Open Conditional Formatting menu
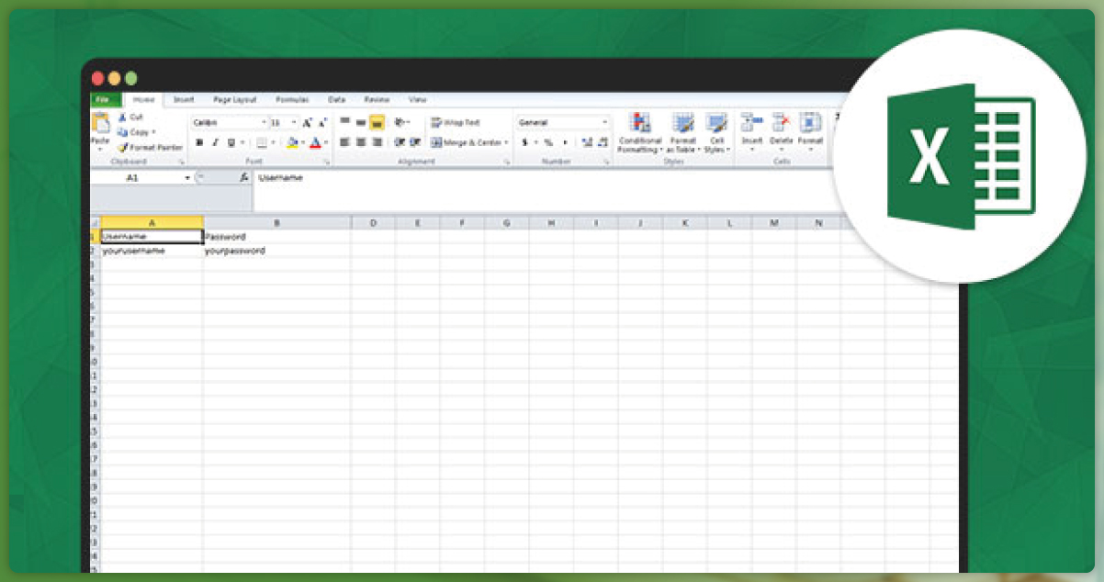 (x=640, y=132)
